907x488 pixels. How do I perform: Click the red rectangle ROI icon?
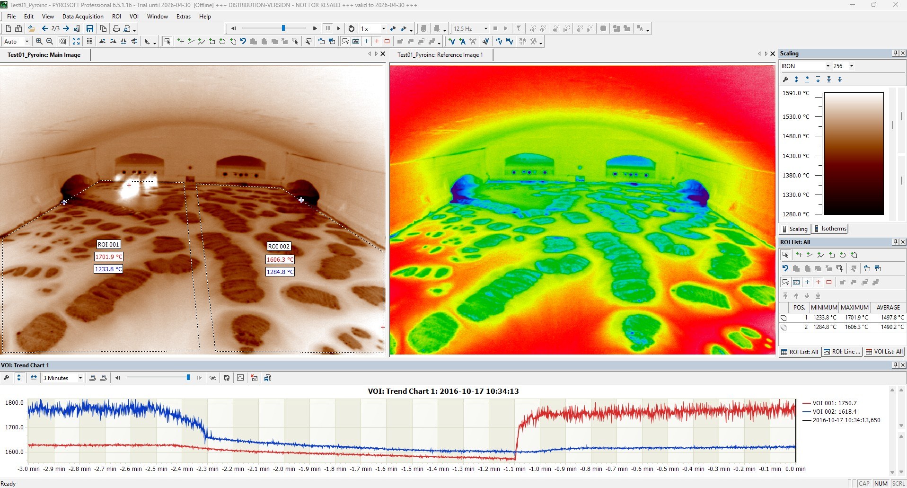coord(387,41)
